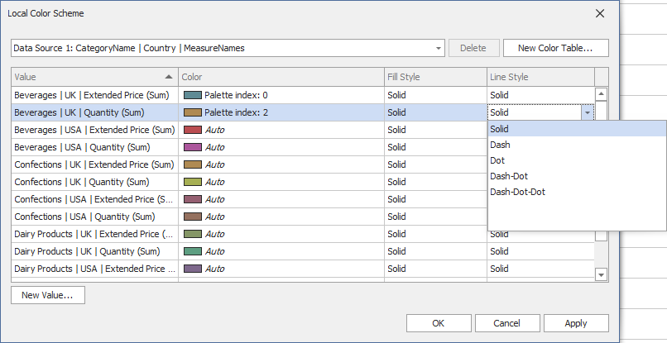Click purple swatch for Dairy Products USA Extended Price
This screenshot has width=667, height=343.
pyautogui.click(x=192, y=269)
